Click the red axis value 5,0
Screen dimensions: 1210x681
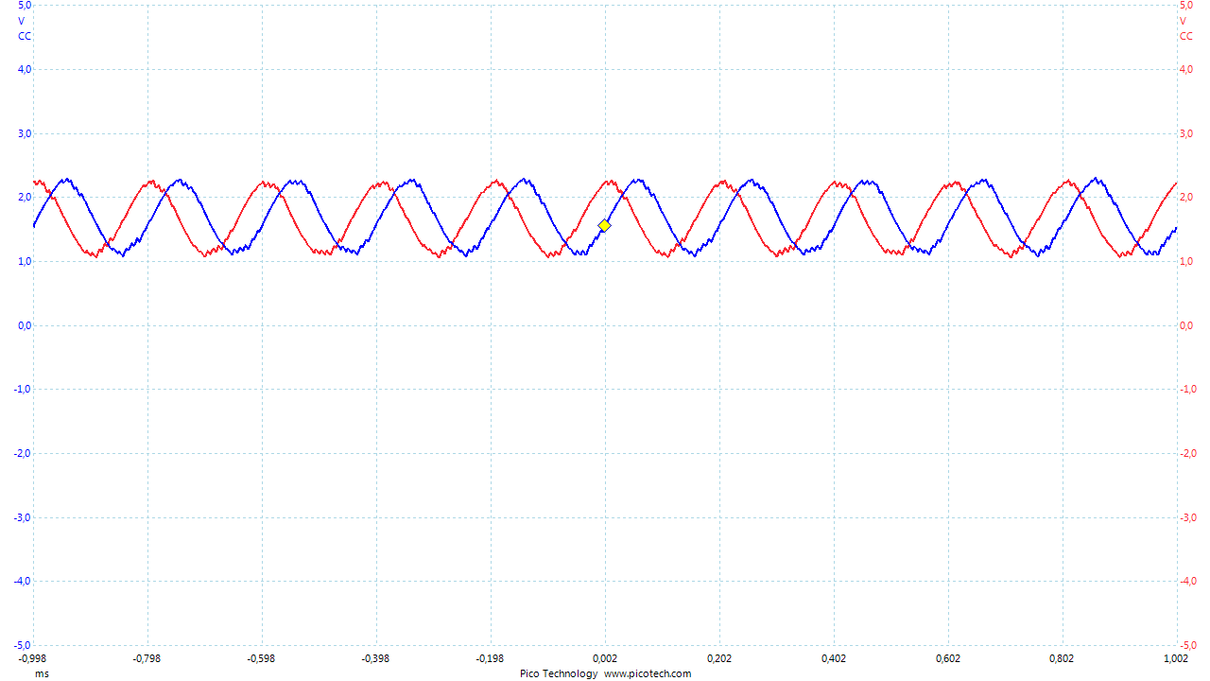tap(1185, 6)
